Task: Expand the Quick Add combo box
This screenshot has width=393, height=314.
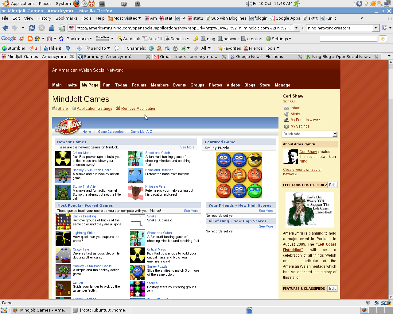Action: click(x=309, y=134)
